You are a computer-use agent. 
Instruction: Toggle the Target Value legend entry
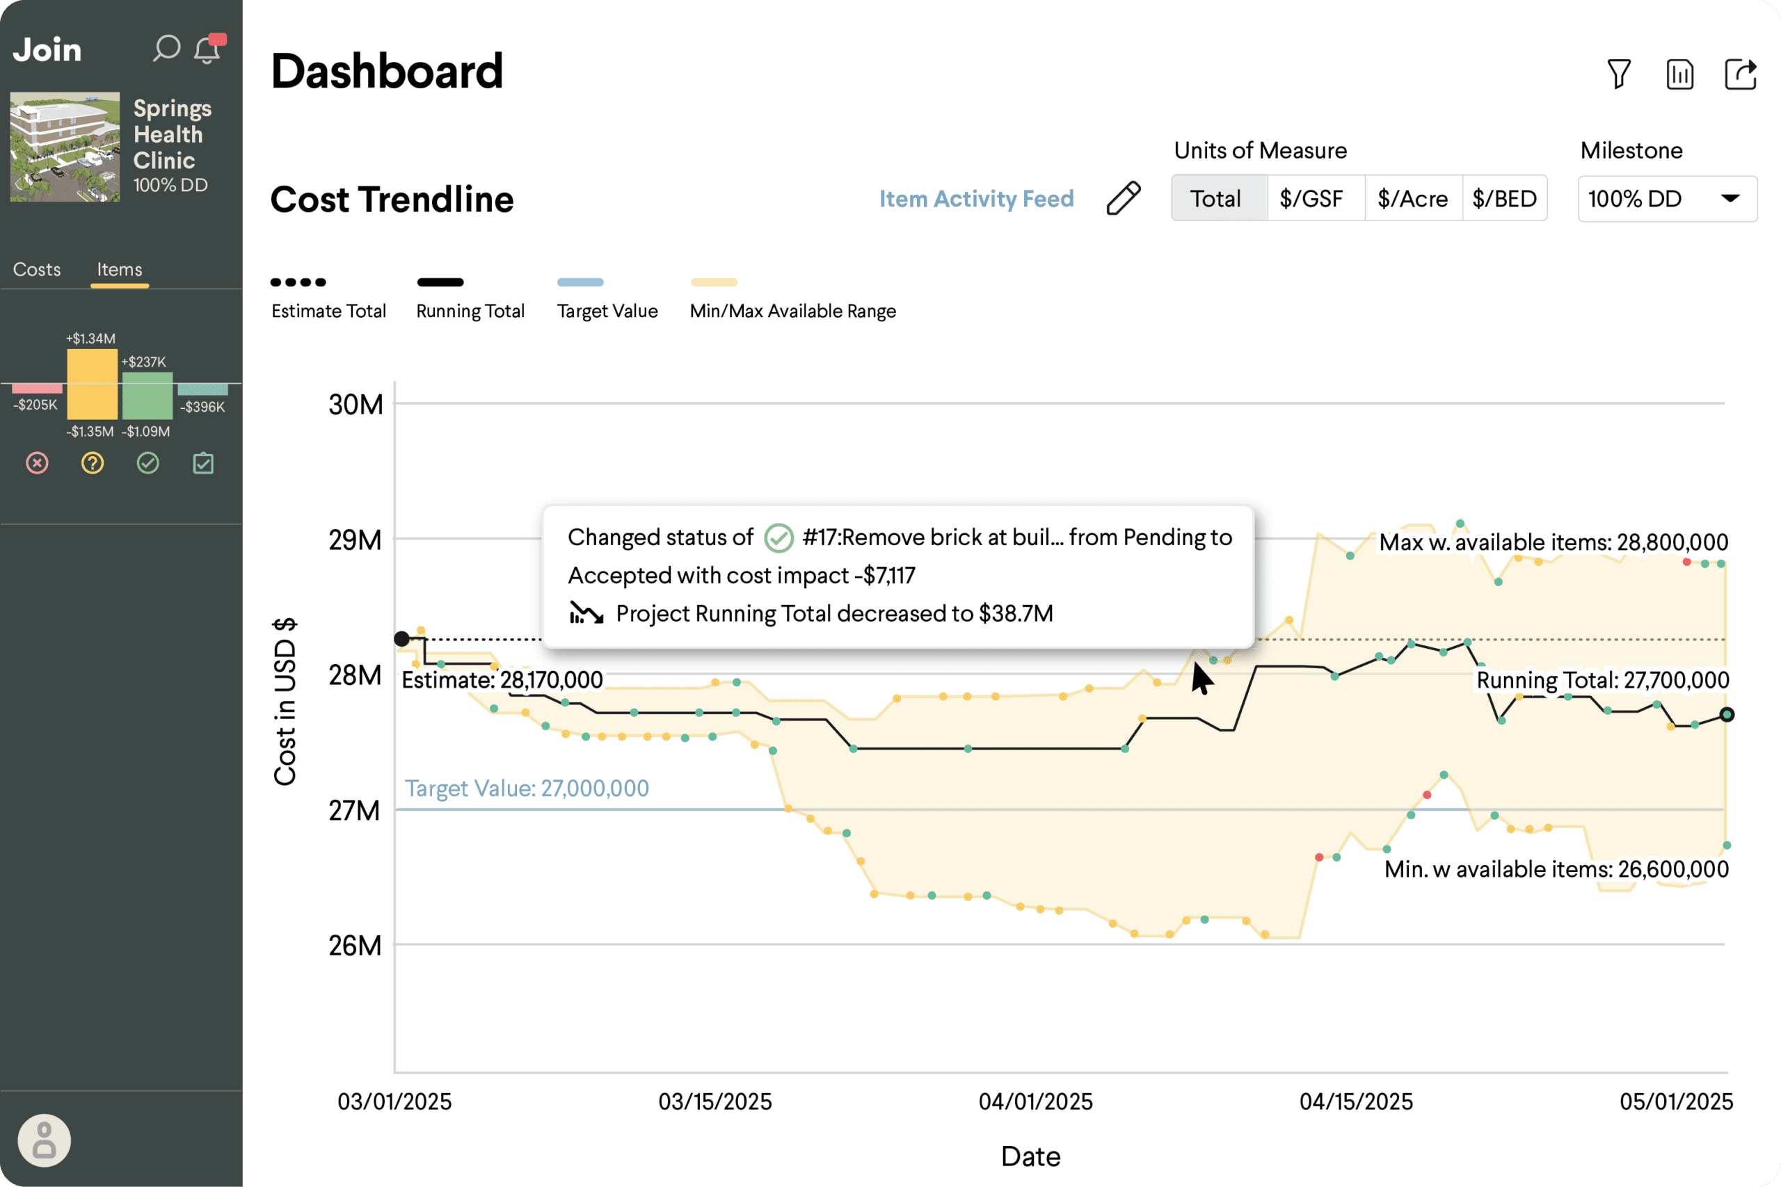coord(607,296)
